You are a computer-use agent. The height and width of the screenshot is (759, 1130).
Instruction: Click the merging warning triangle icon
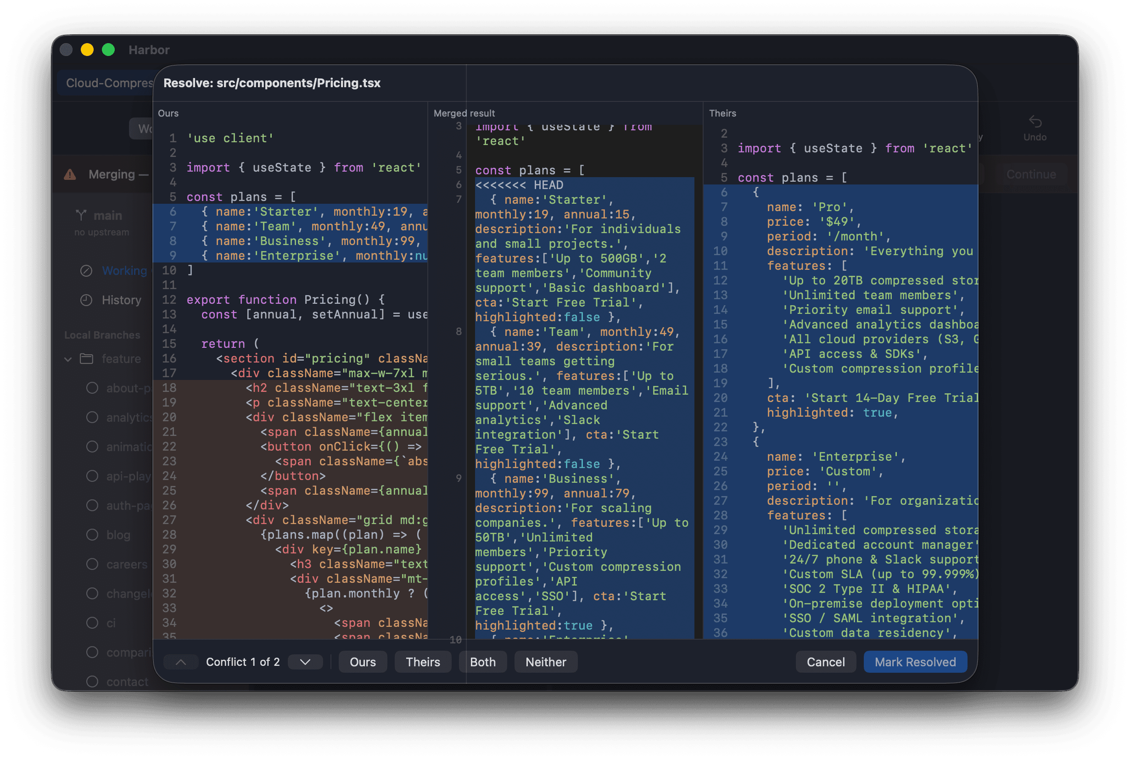[70, 174]
